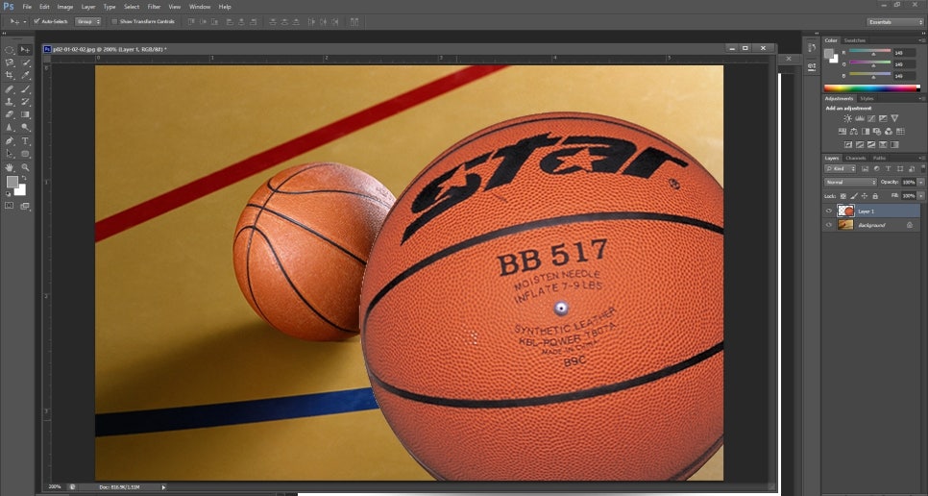Viewport: 928px width, 496px height.
Task: Open the layer blend mode Normal dropdown
Action: click(x=850, y=183)
